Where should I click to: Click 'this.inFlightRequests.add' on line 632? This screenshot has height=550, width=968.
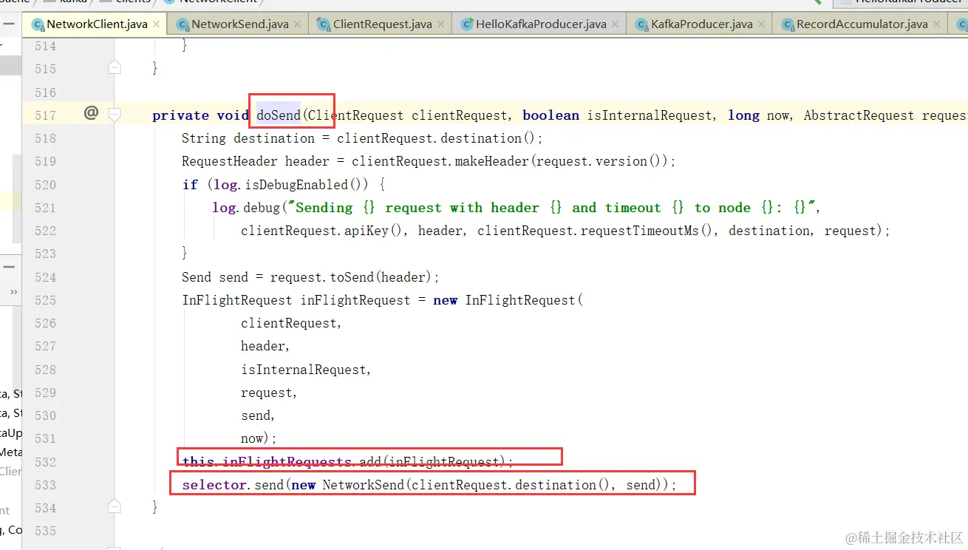coord(282,462)
